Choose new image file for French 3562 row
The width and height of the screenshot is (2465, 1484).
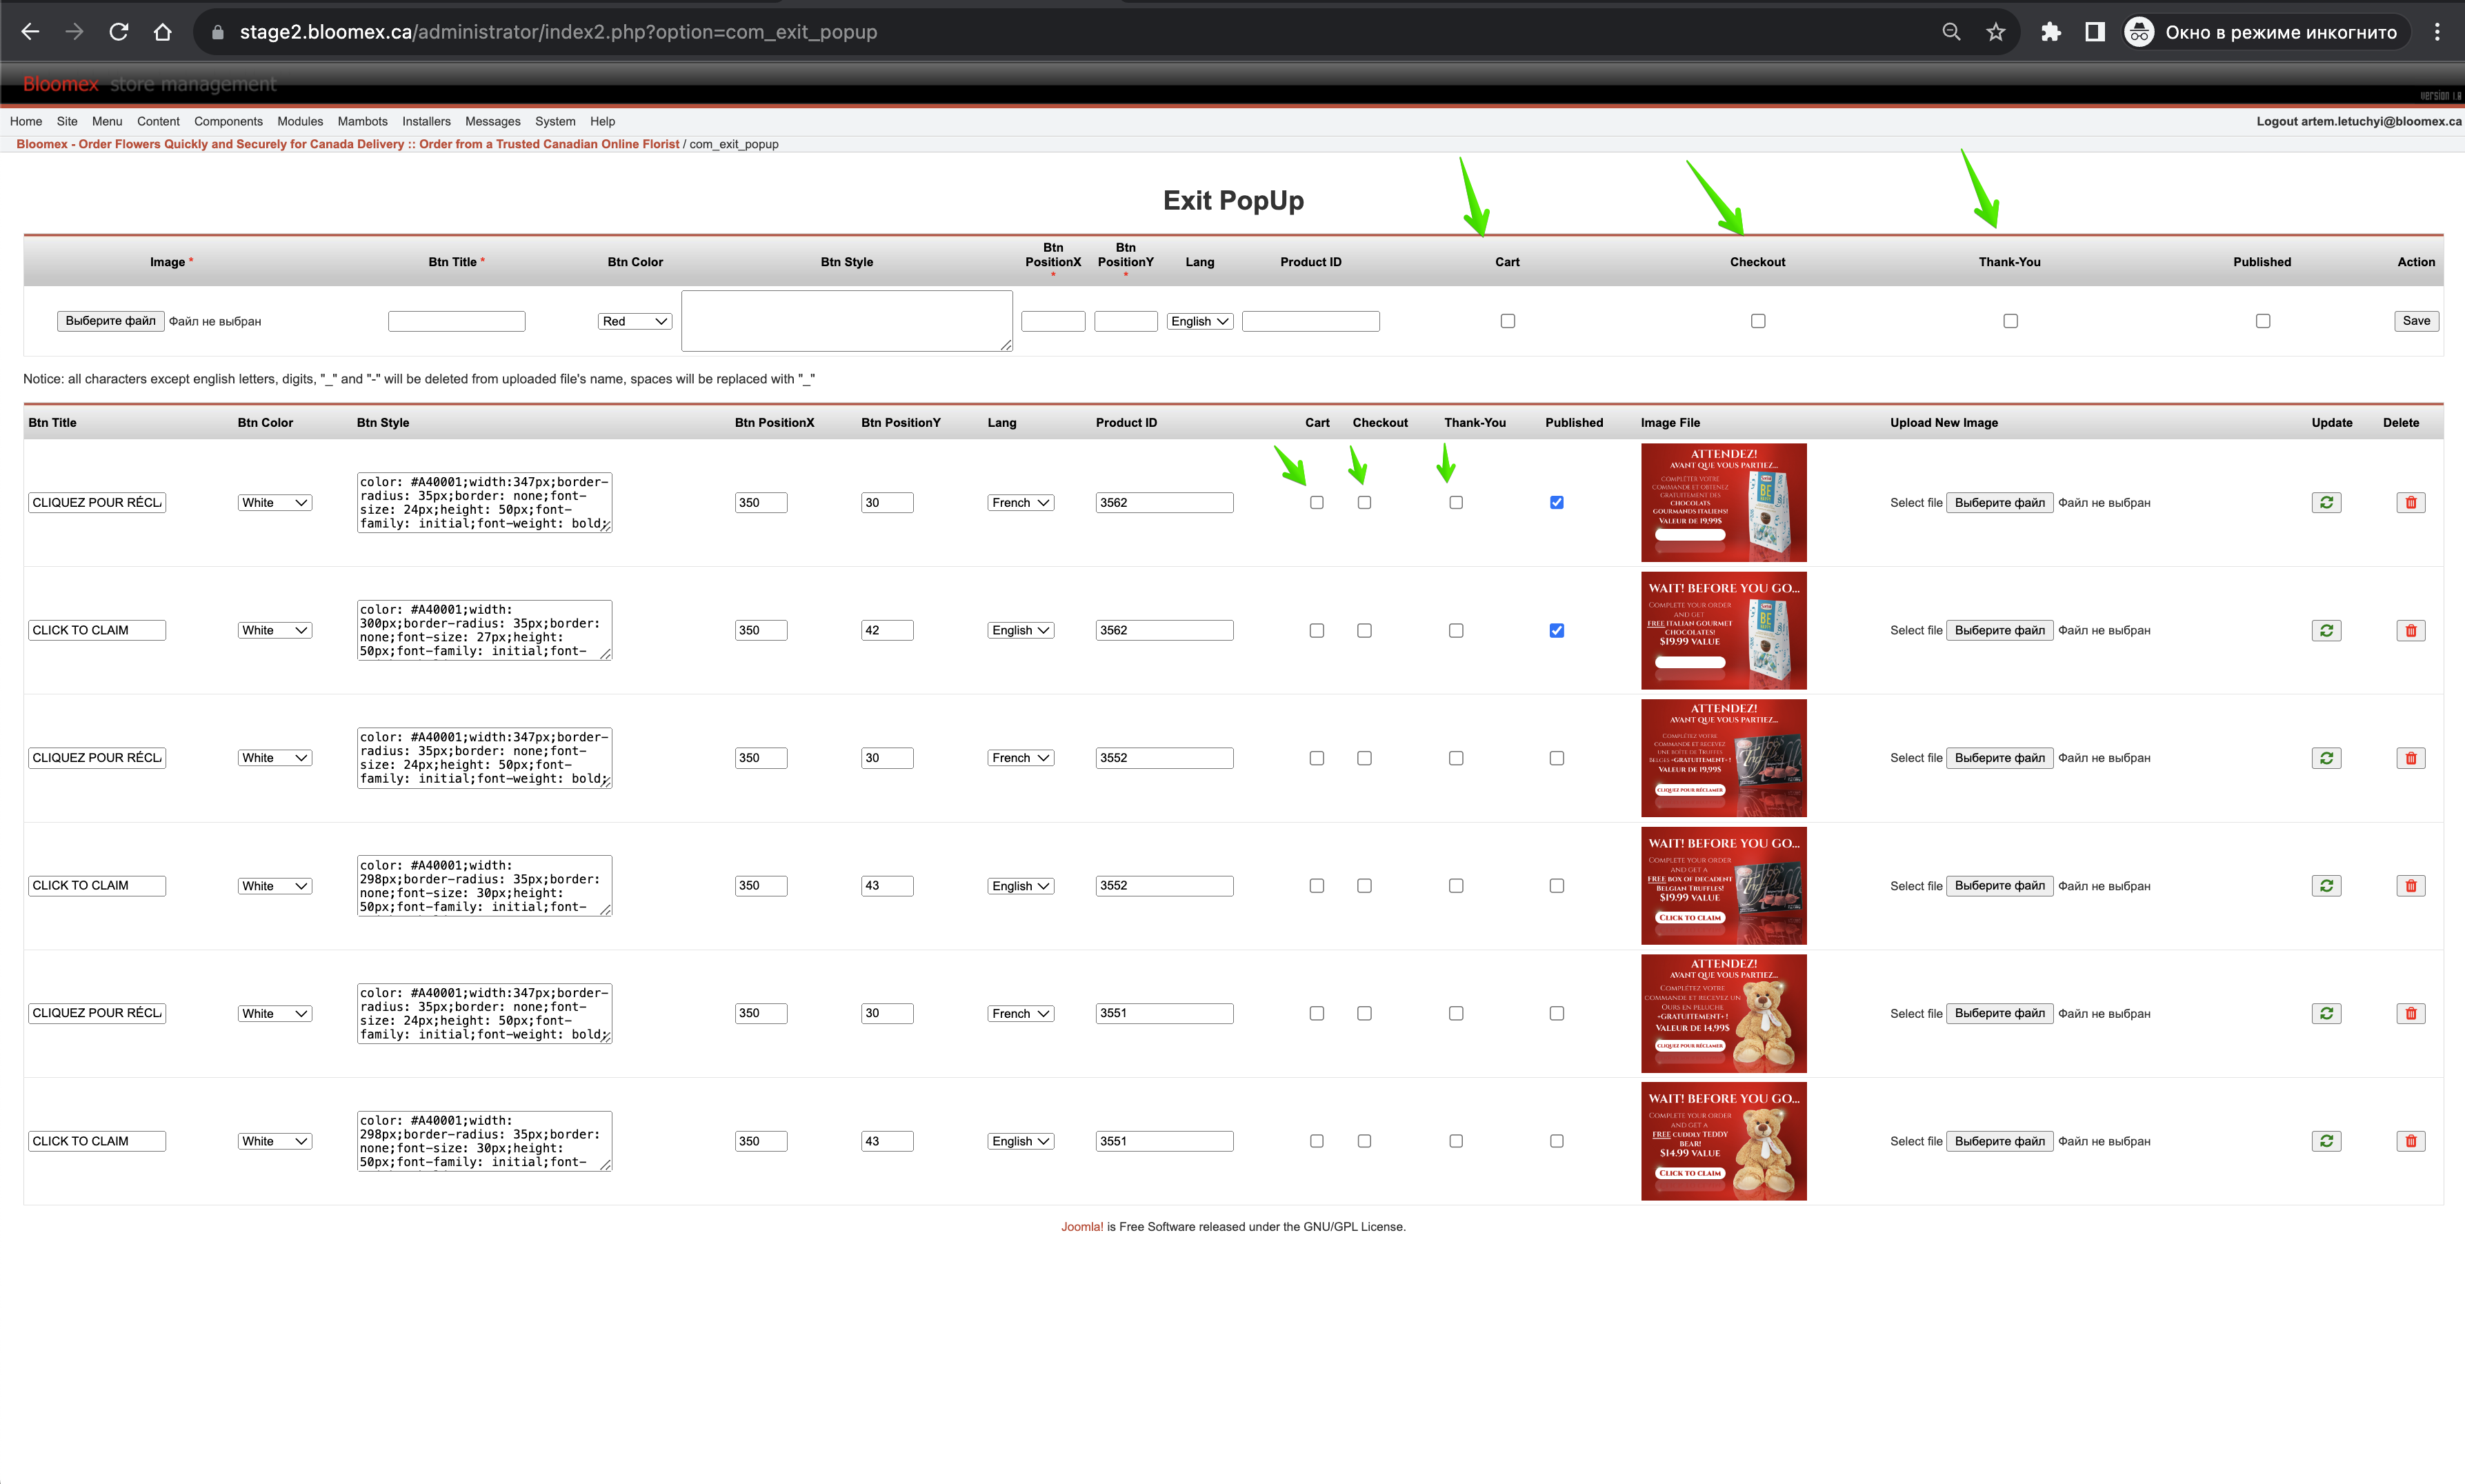click(2000, 503)
